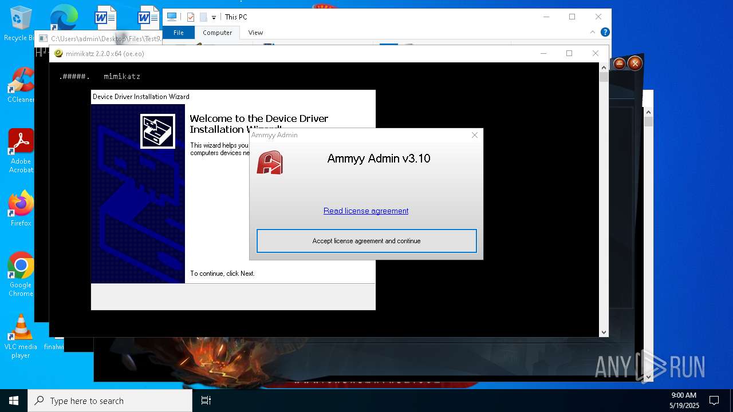Image resolution: width=733 pixels, height=412 pixels.
Task: Open the notification center icon
Action: point(714,401)
